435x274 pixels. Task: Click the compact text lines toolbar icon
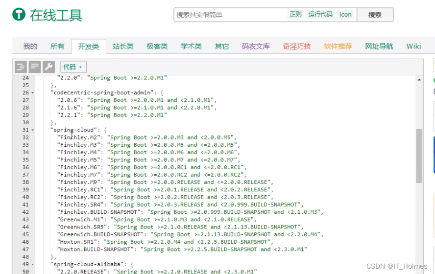35,67
